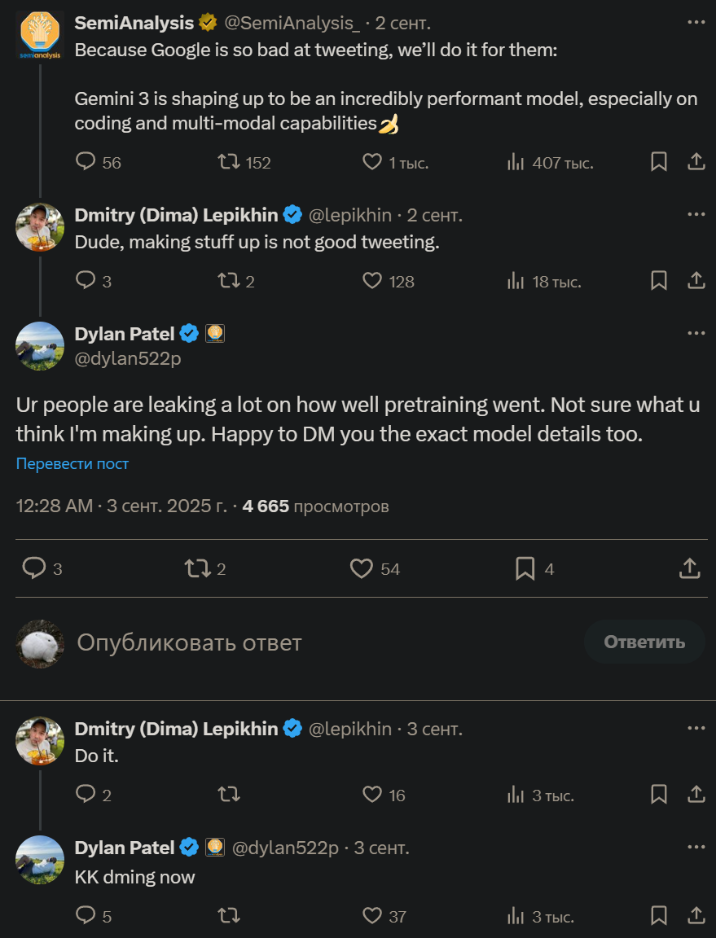Screen dimensions: 716x938
Task: Like the SemiAnalysis tweet about Gemini 3
Action: (372, 162)
